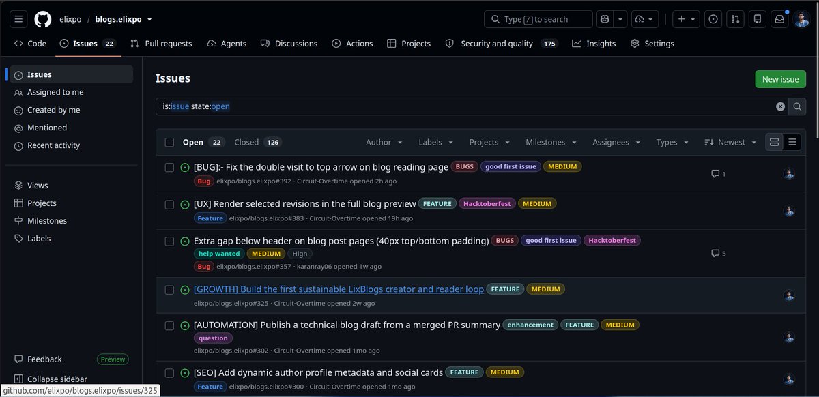Open the Newest sort dropdown

(730, 142)
